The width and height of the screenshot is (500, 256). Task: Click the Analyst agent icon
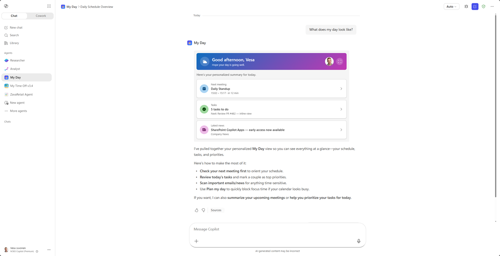pos(6,69)
